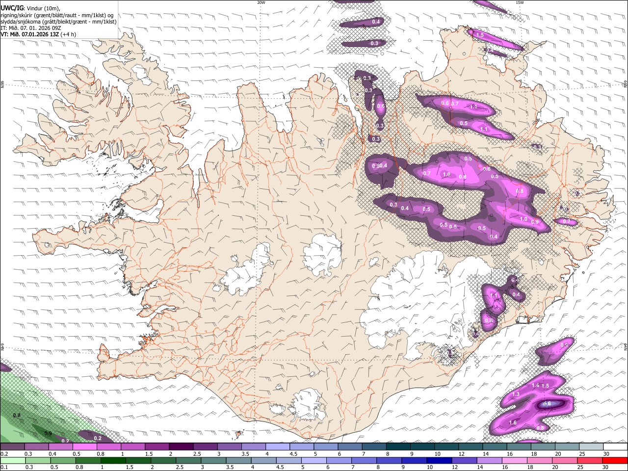Pick the 14 swatch in upper snow legend
This screenshot has height=471, width=628.
(x=495, y=446)
